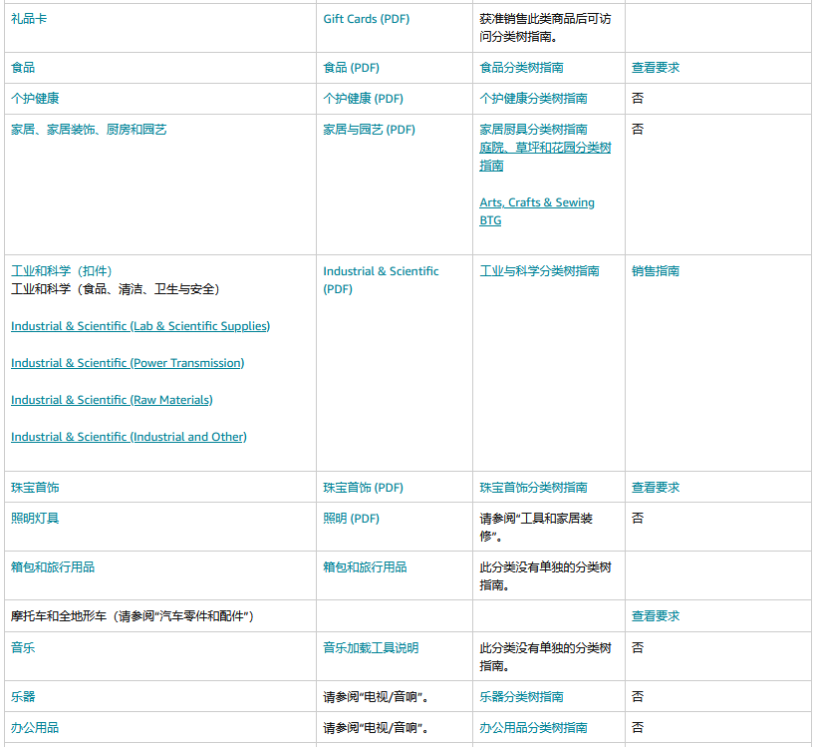Open Gift Cards (PDF) link
Screen dimensions: 816x747
366,19
